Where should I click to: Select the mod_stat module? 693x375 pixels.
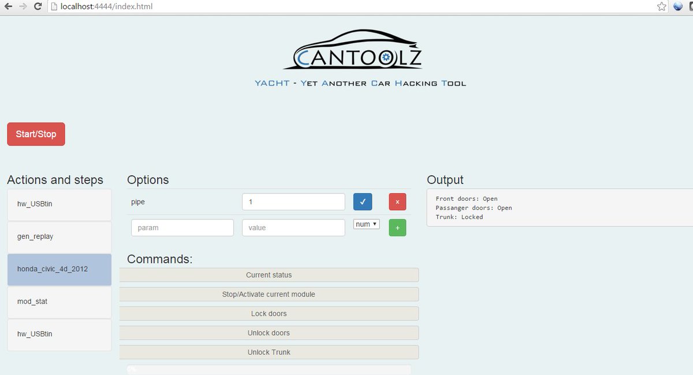(59, 302)
